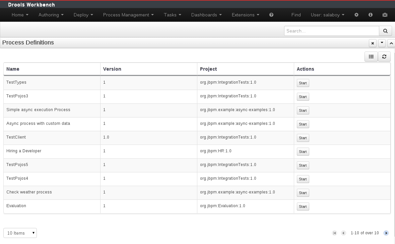The image size is (395, 244).
Task: Select the TestPojos3 name cell
Action: pos(52,96)
